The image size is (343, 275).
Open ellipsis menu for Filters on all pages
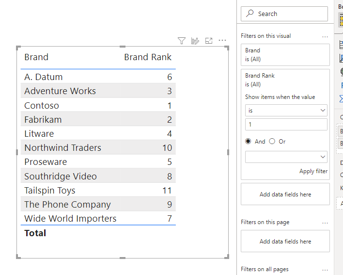coord(325,270)
